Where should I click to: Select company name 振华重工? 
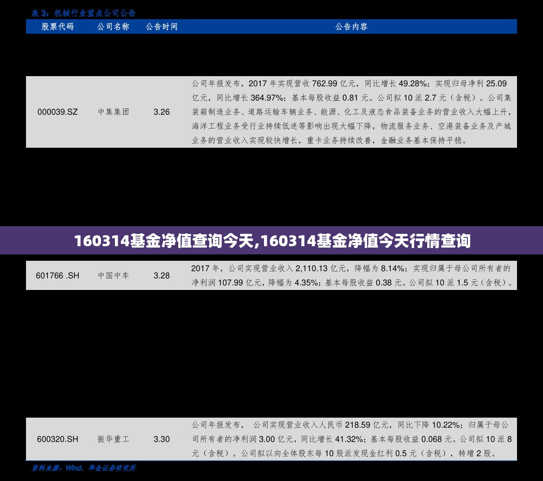coord(113,439)
